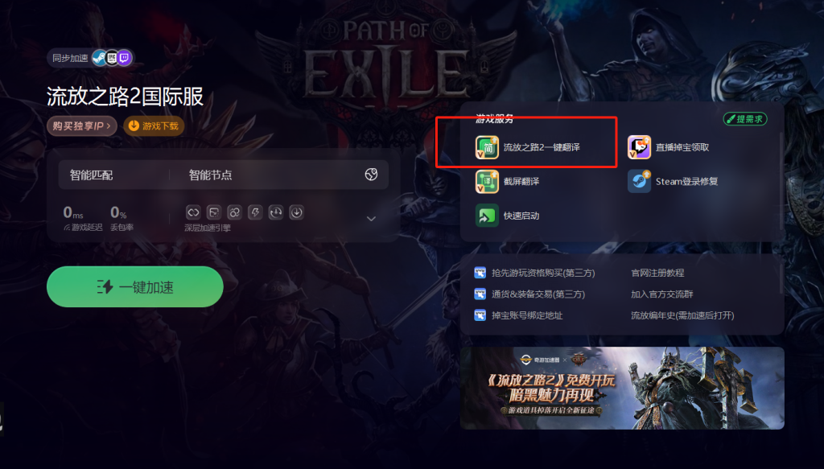Click the 游戏下载 download button
This screenshot has width=824, height=469.
(x=154, y=126)
